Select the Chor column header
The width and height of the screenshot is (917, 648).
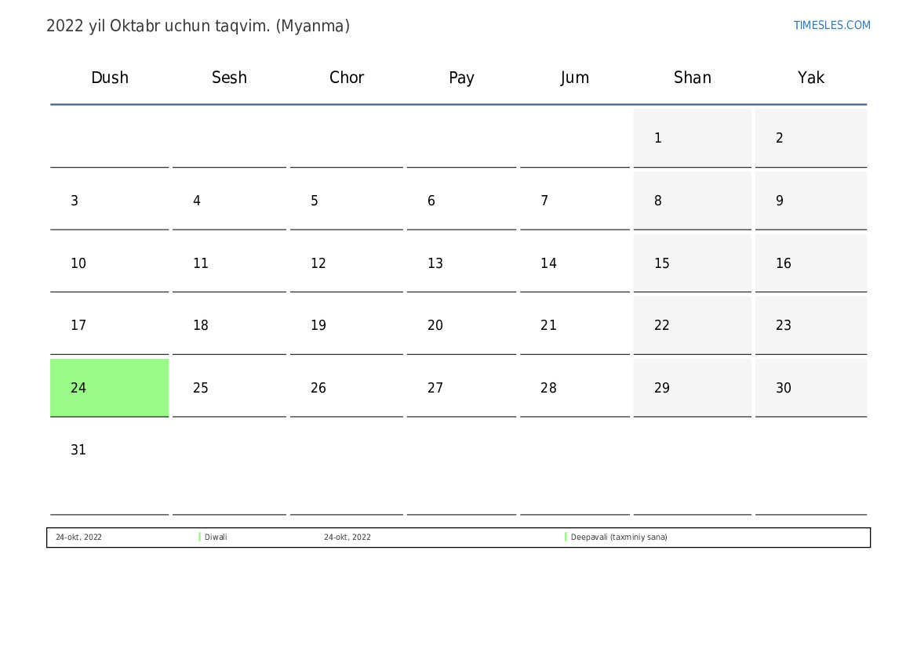[347, 78]
